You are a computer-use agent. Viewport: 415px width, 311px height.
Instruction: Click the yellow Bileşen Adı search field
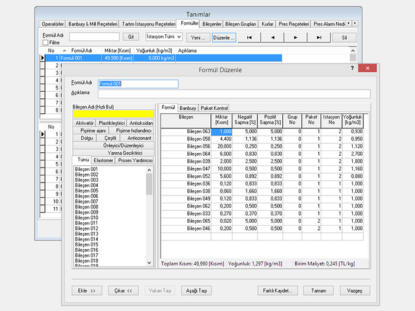click(x=112, y=114)
